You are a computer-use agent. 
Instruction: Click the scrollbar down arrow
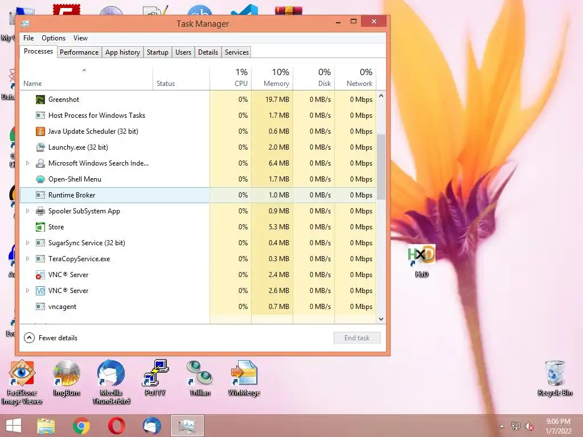(381, 319)
